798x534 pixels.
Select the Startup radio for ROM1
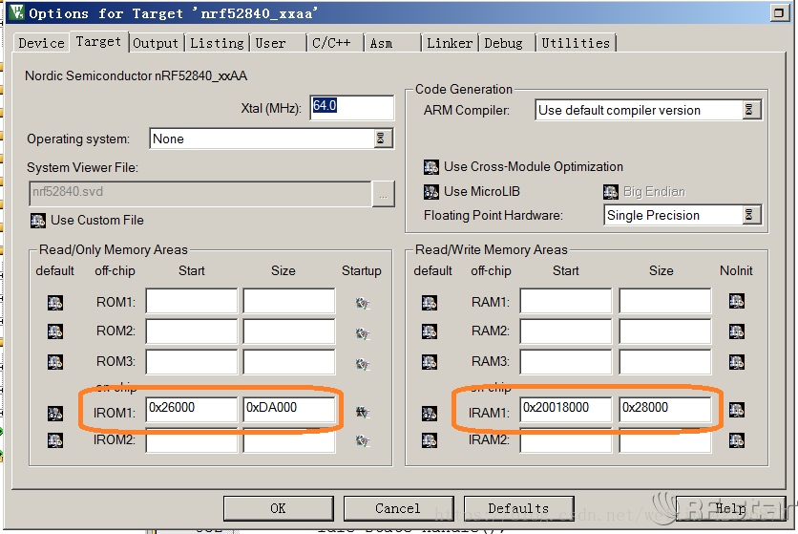[362, 303]
